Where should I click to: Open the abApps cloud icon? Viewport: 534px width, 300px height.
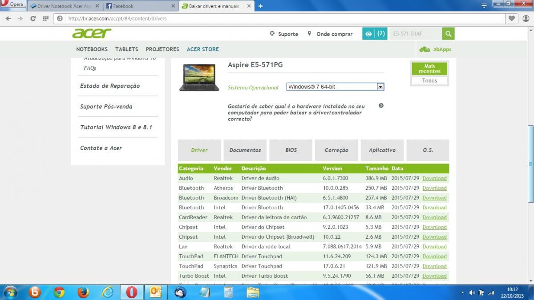(x=425, y=49)
